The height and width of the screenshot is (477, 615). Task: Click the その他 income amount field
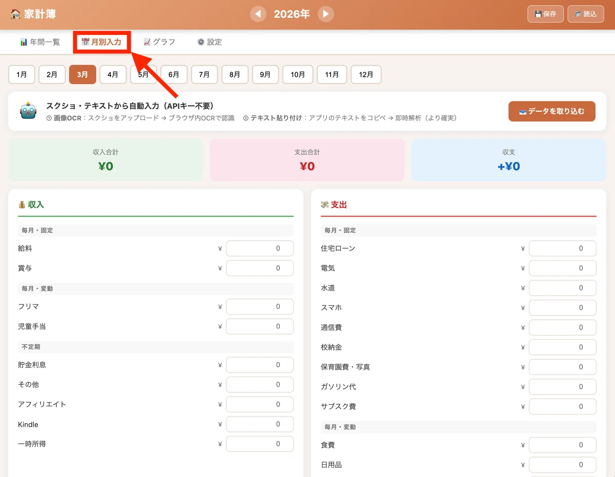click(260, 384)
